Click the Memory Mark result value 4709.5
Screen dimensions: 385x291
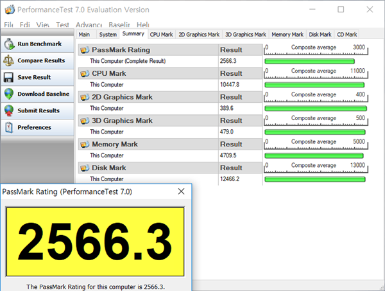[228, 155]
